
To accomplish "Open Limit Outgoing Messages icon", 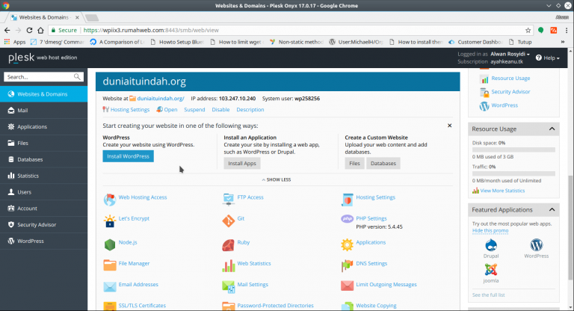I will click(347, 286).
